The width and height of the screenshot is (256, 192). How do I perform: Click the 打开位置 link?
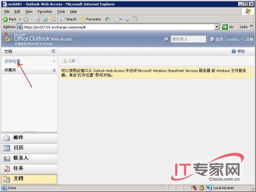12,61
